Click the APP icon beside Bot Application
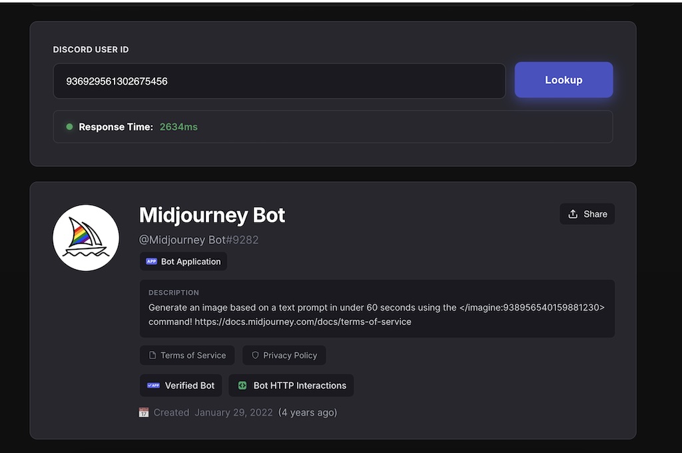Viewport: 682px width, 453px height. [151, 261]
